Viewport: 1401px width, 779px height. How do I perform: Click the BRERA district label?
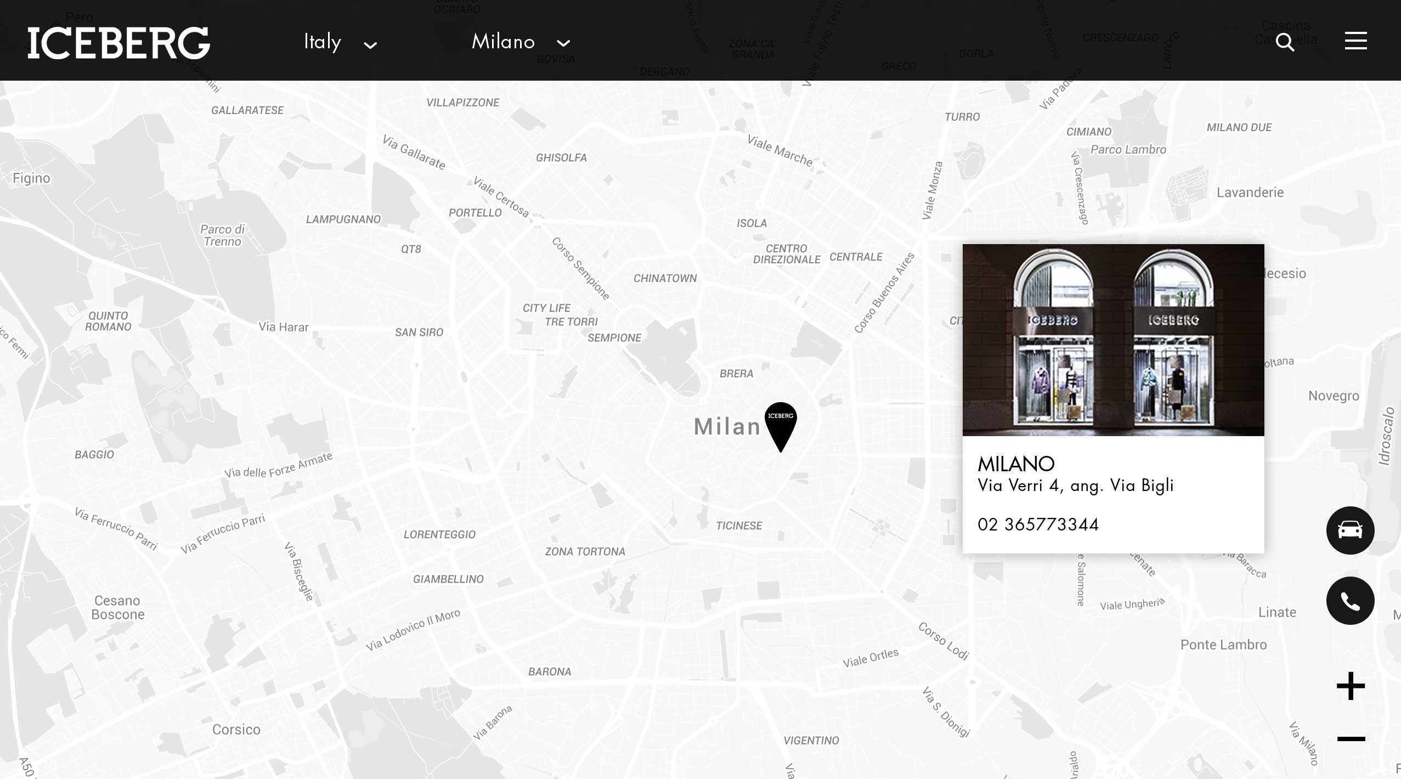pos(736,374)
